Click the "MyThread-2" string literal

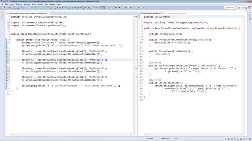[x=96, y=60]
